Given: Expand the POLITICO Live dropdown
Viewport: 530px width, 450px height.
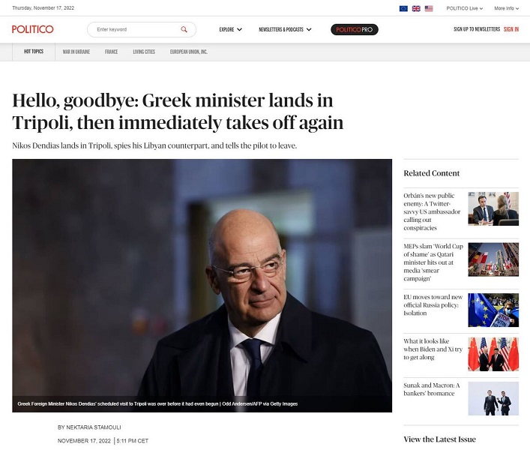Looking at the screenshot, I should [x=465, y=8].
